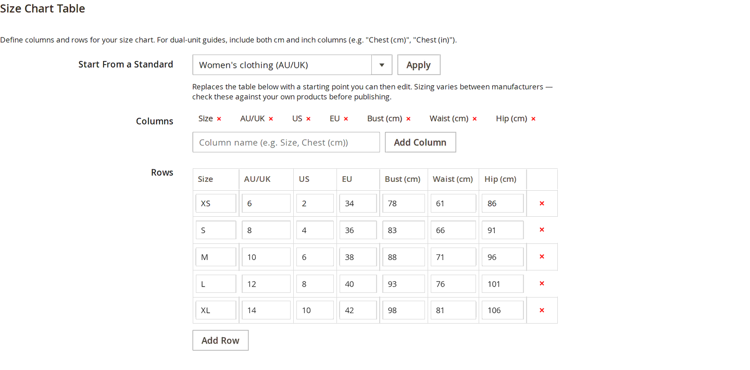Viewport: 750px width, 370px height.
Task: Edit US value 10 in XL row
Action: (x=315, y=310)
